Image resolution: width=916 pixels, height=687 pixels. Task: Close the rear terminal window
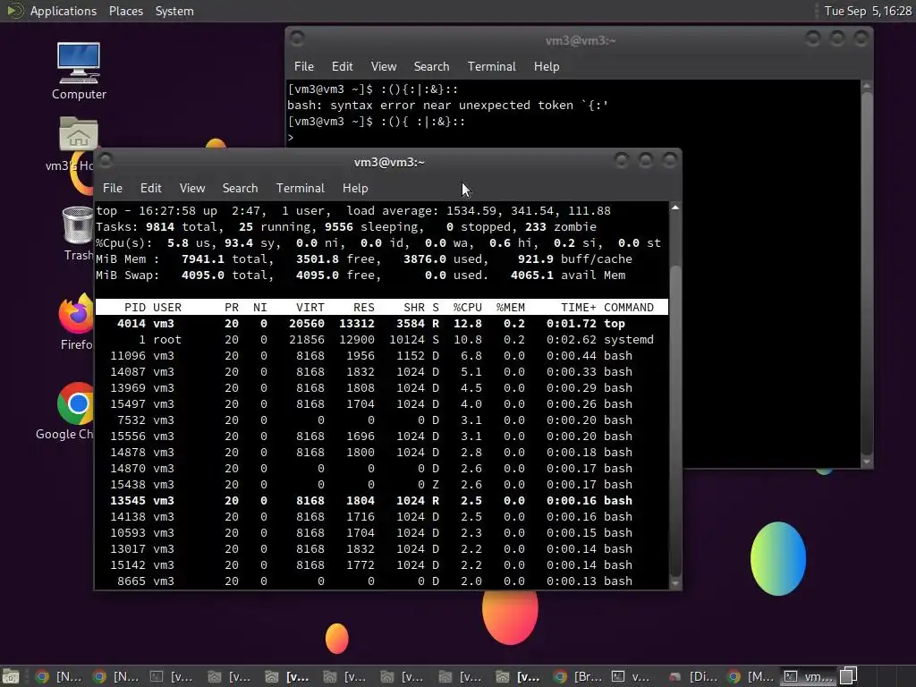pos(861,38)
